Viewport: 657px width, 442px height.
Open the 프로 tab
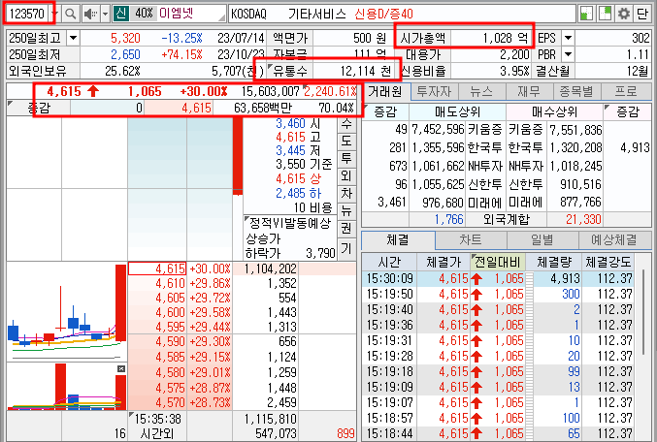[626, 91]
